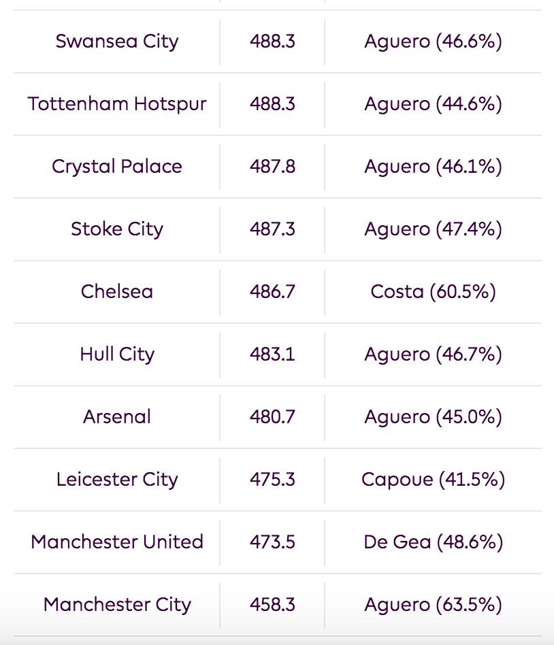Viewport: 554px width, 645px height.
Task: Click the Manchester City team cell
Action: [117, 604]
